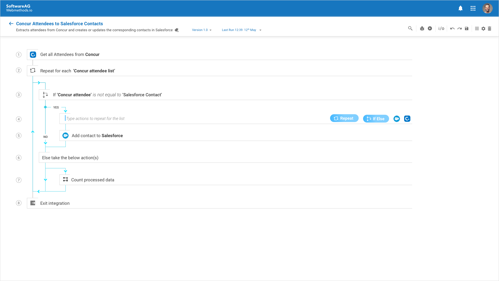Undo the last change

(452, 29)
